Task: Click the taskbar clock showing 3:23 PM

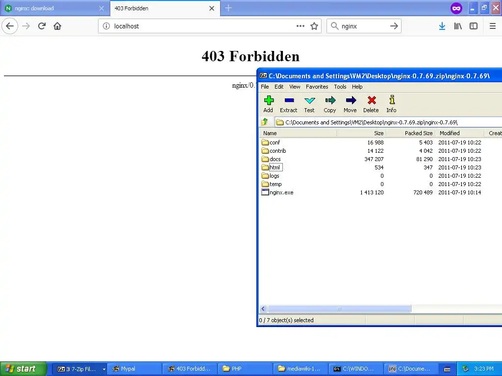Action: [x=484, y=369]
